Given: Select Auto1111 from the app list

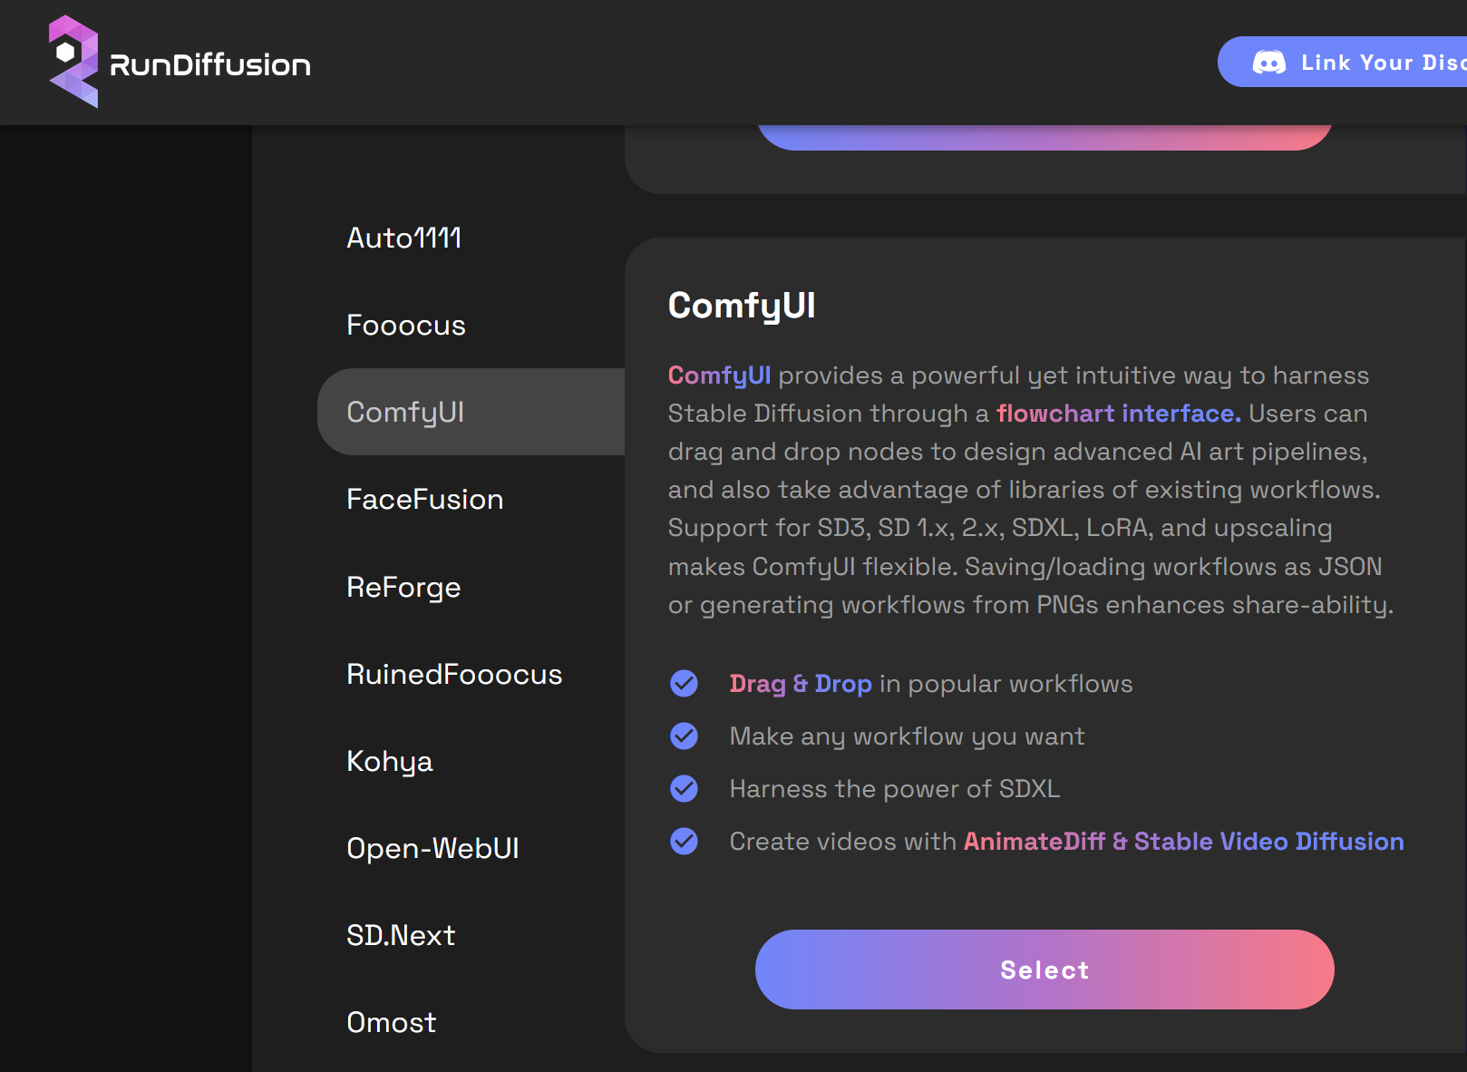Looking at the screenshot, I should pos(404,238).
